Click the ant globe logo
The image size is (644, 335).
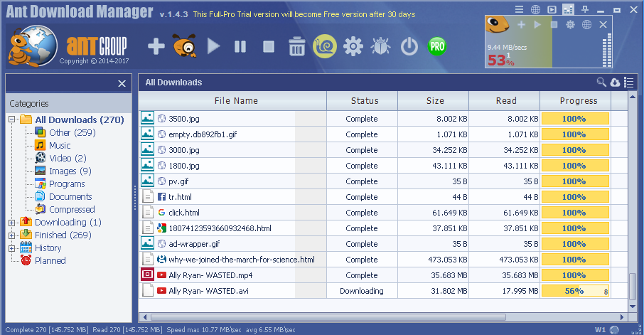[x=33, y=46]
